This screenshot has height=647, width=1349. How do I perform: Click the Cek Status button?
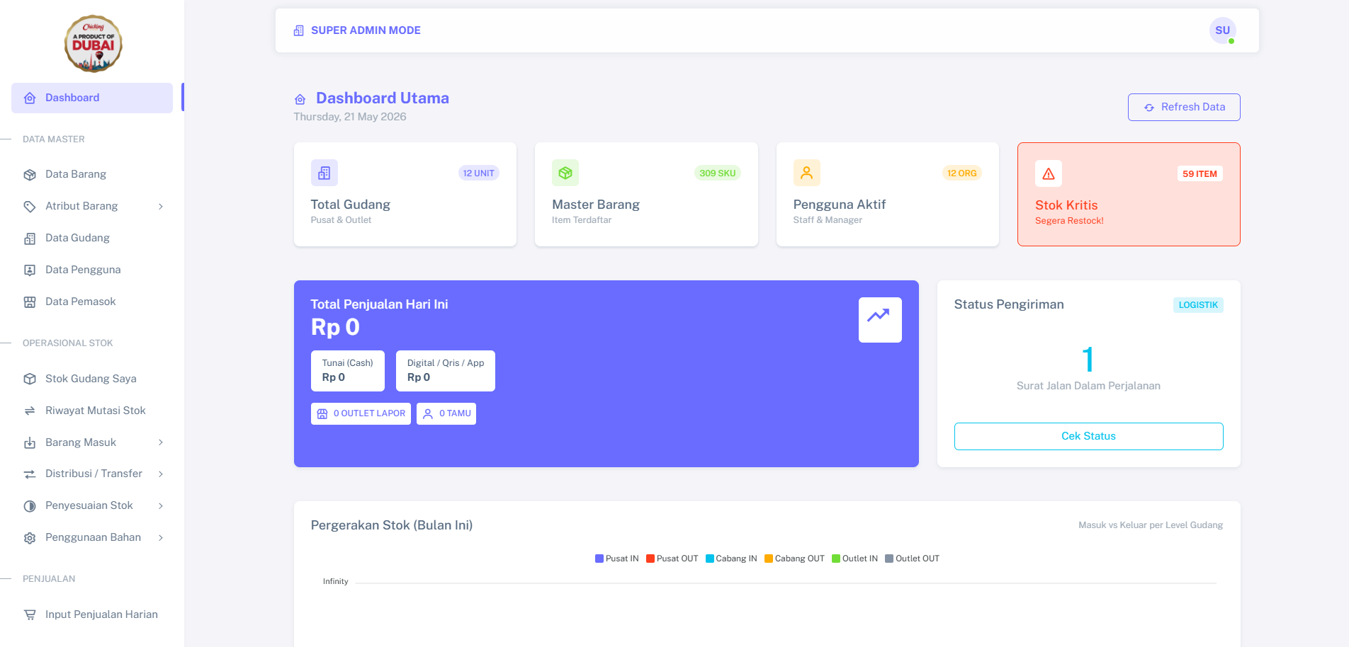[x=1088, y=436]
